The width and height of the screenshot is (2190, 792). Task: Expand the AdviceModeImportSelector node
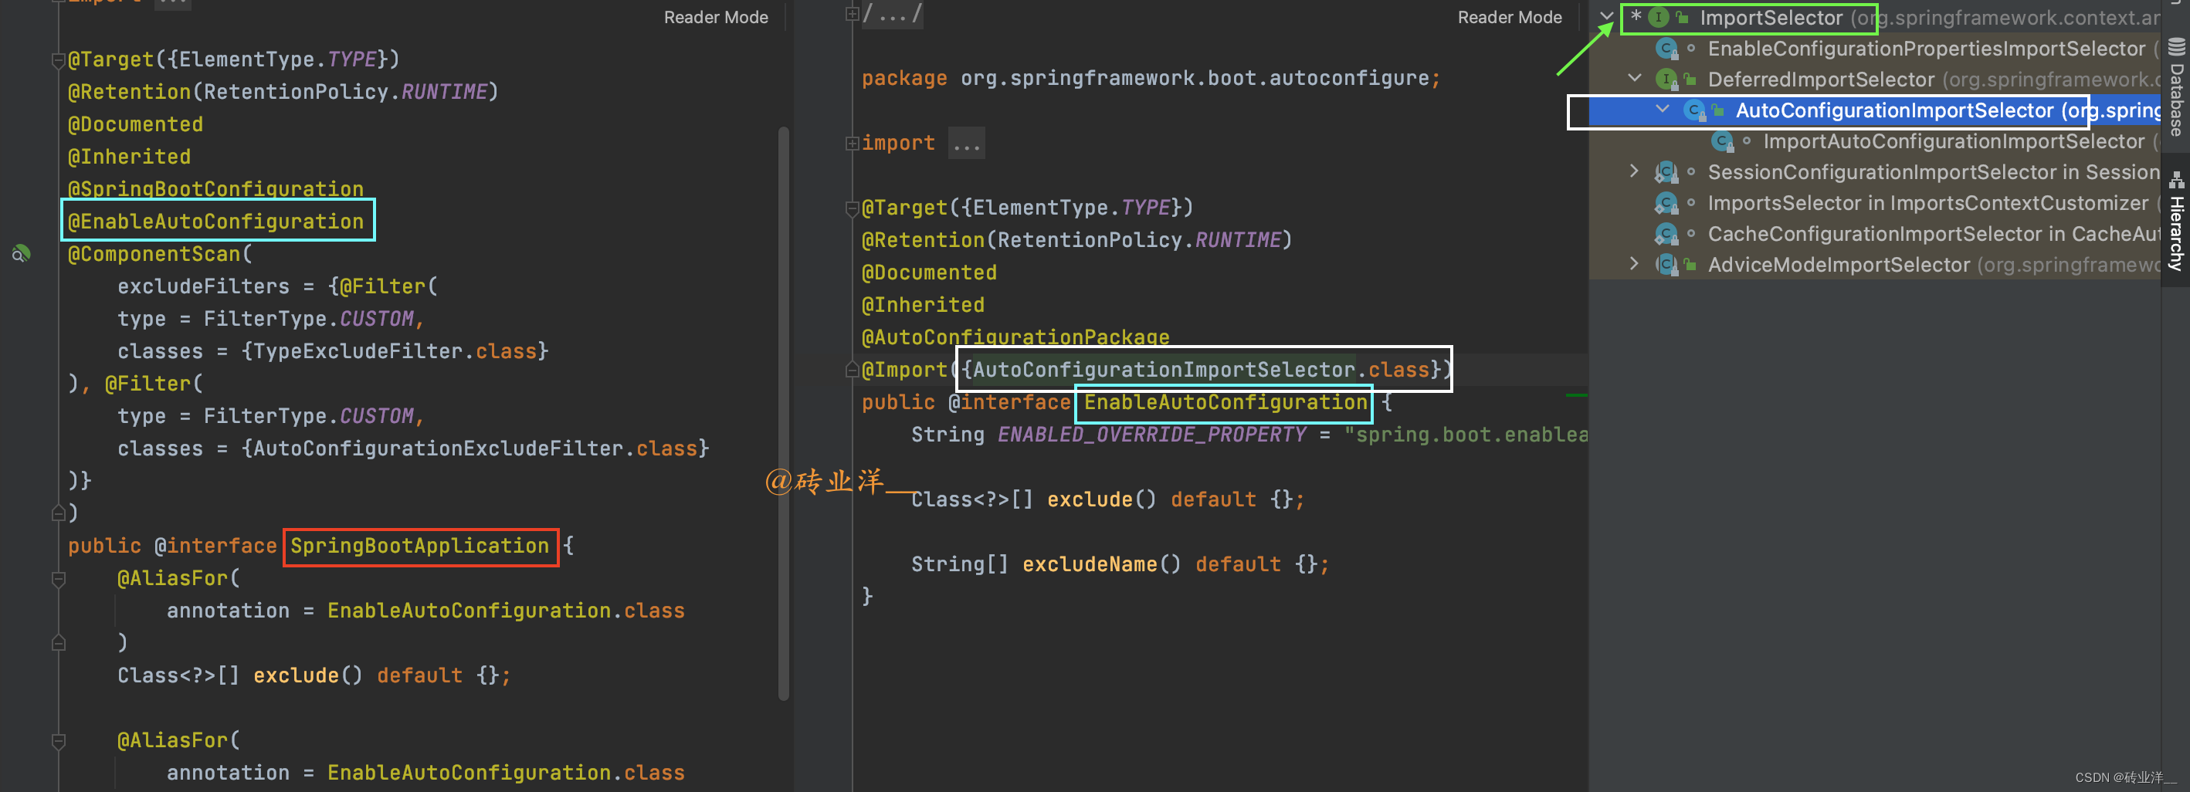tap(1633, 263)
